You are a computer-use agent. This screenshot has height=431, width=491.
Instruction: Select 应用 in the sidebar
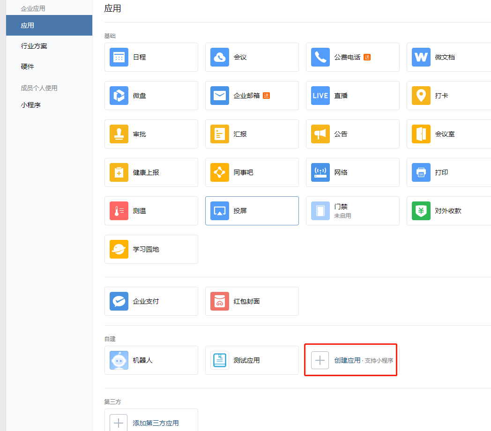point(49,25)
